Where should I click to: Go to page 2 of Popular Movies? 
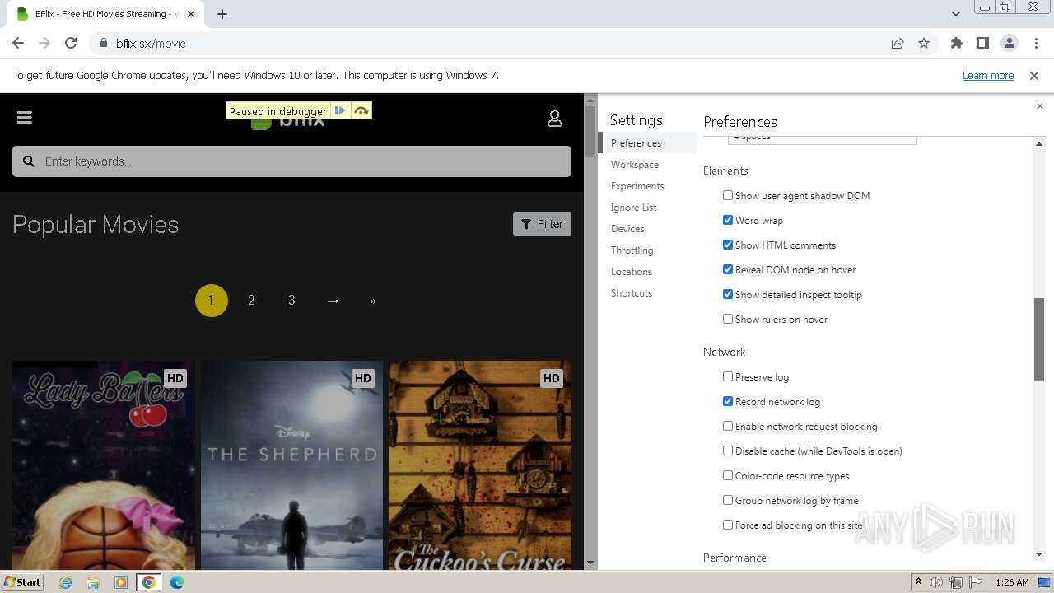pyautogui.click(x=251, y=301)
